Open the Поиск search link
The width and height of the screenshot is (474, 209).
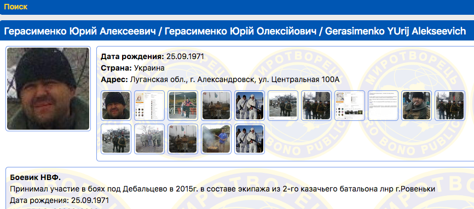click(16, 7)
